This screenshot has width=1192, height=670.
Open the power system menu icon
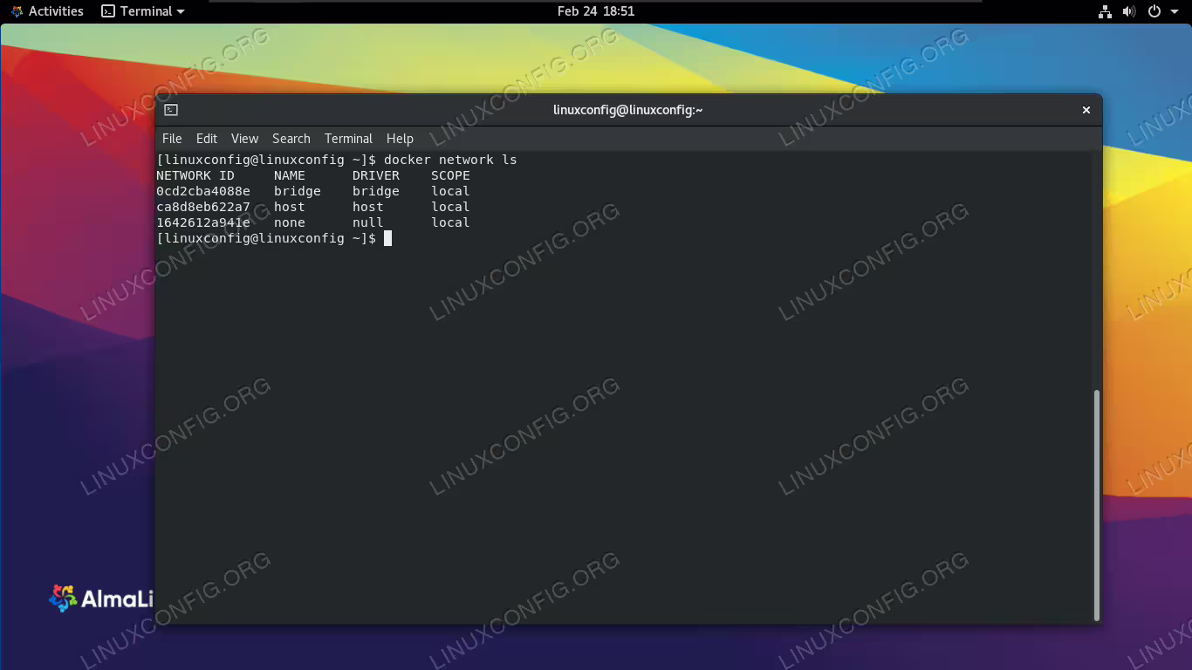coord(1154,11)
